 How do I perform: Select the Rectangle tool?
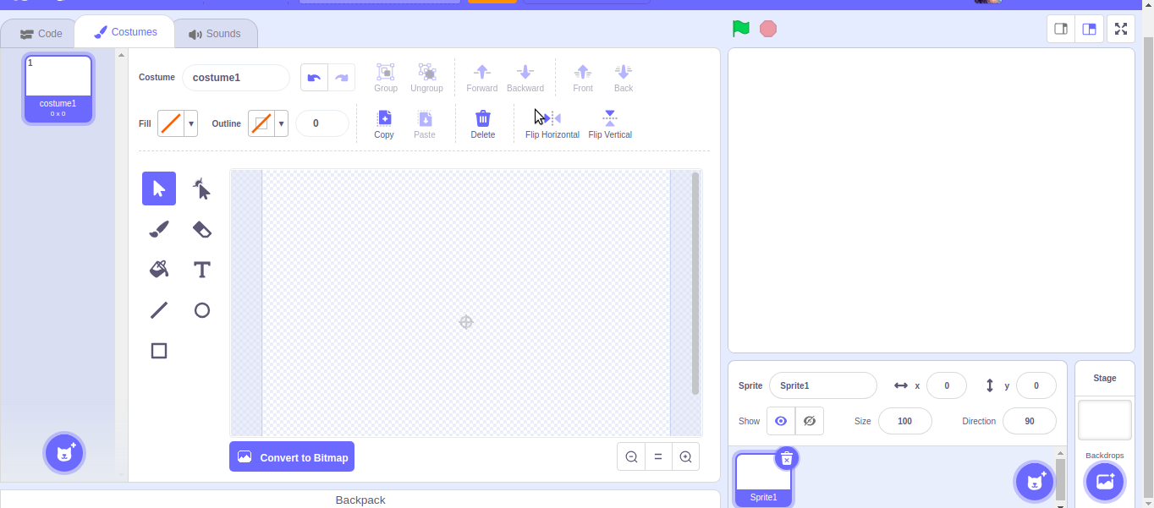click(158, 351)
